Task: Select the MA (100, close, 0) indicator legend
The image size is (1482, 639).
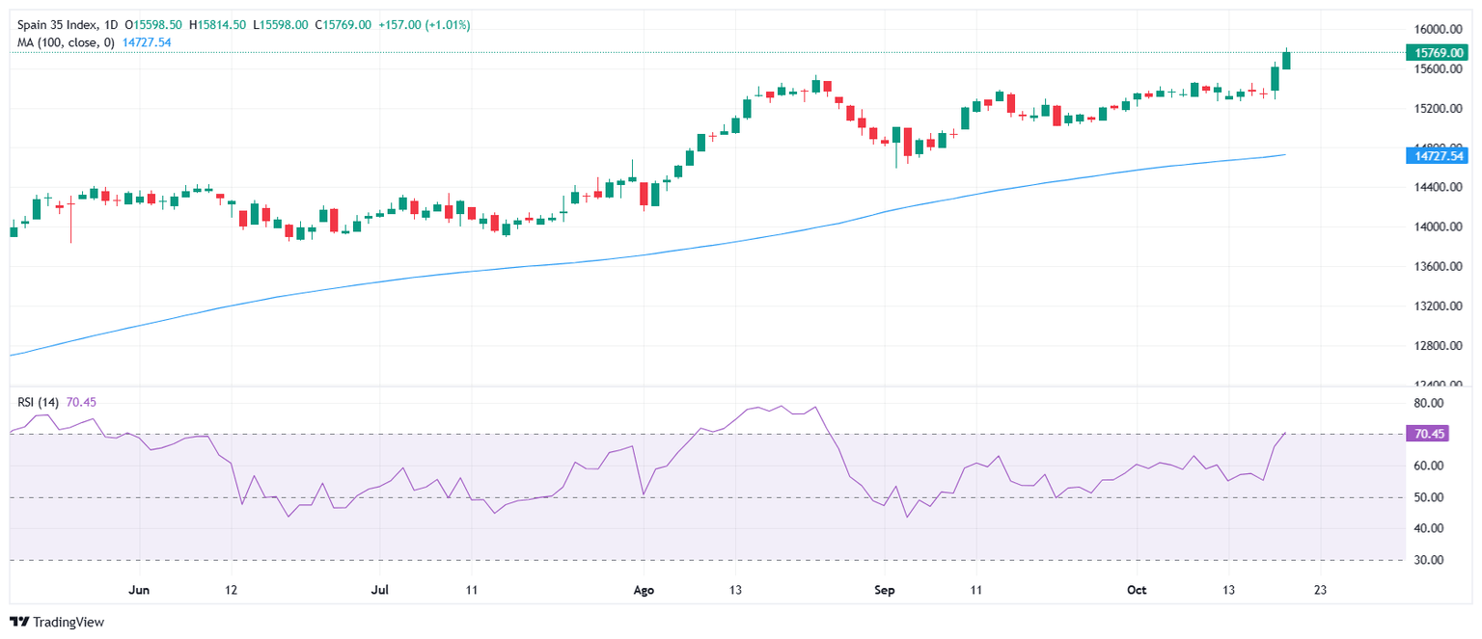Action: 66,42
